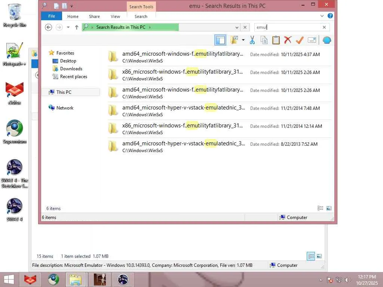Switch search window to Large icons view

tap(329, 208)
